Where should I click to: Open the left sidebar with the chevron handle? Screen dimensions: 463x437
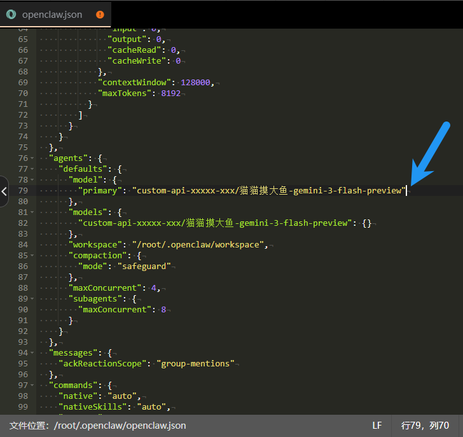(4, 191)
